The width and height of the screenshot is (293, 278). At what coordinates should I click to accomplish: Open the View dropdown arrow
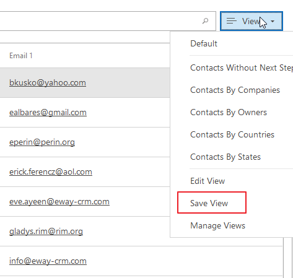point(273,21)
